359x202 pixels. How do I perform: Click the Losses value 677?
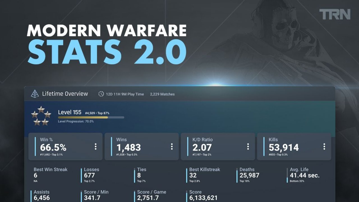[x=89, y=176]
